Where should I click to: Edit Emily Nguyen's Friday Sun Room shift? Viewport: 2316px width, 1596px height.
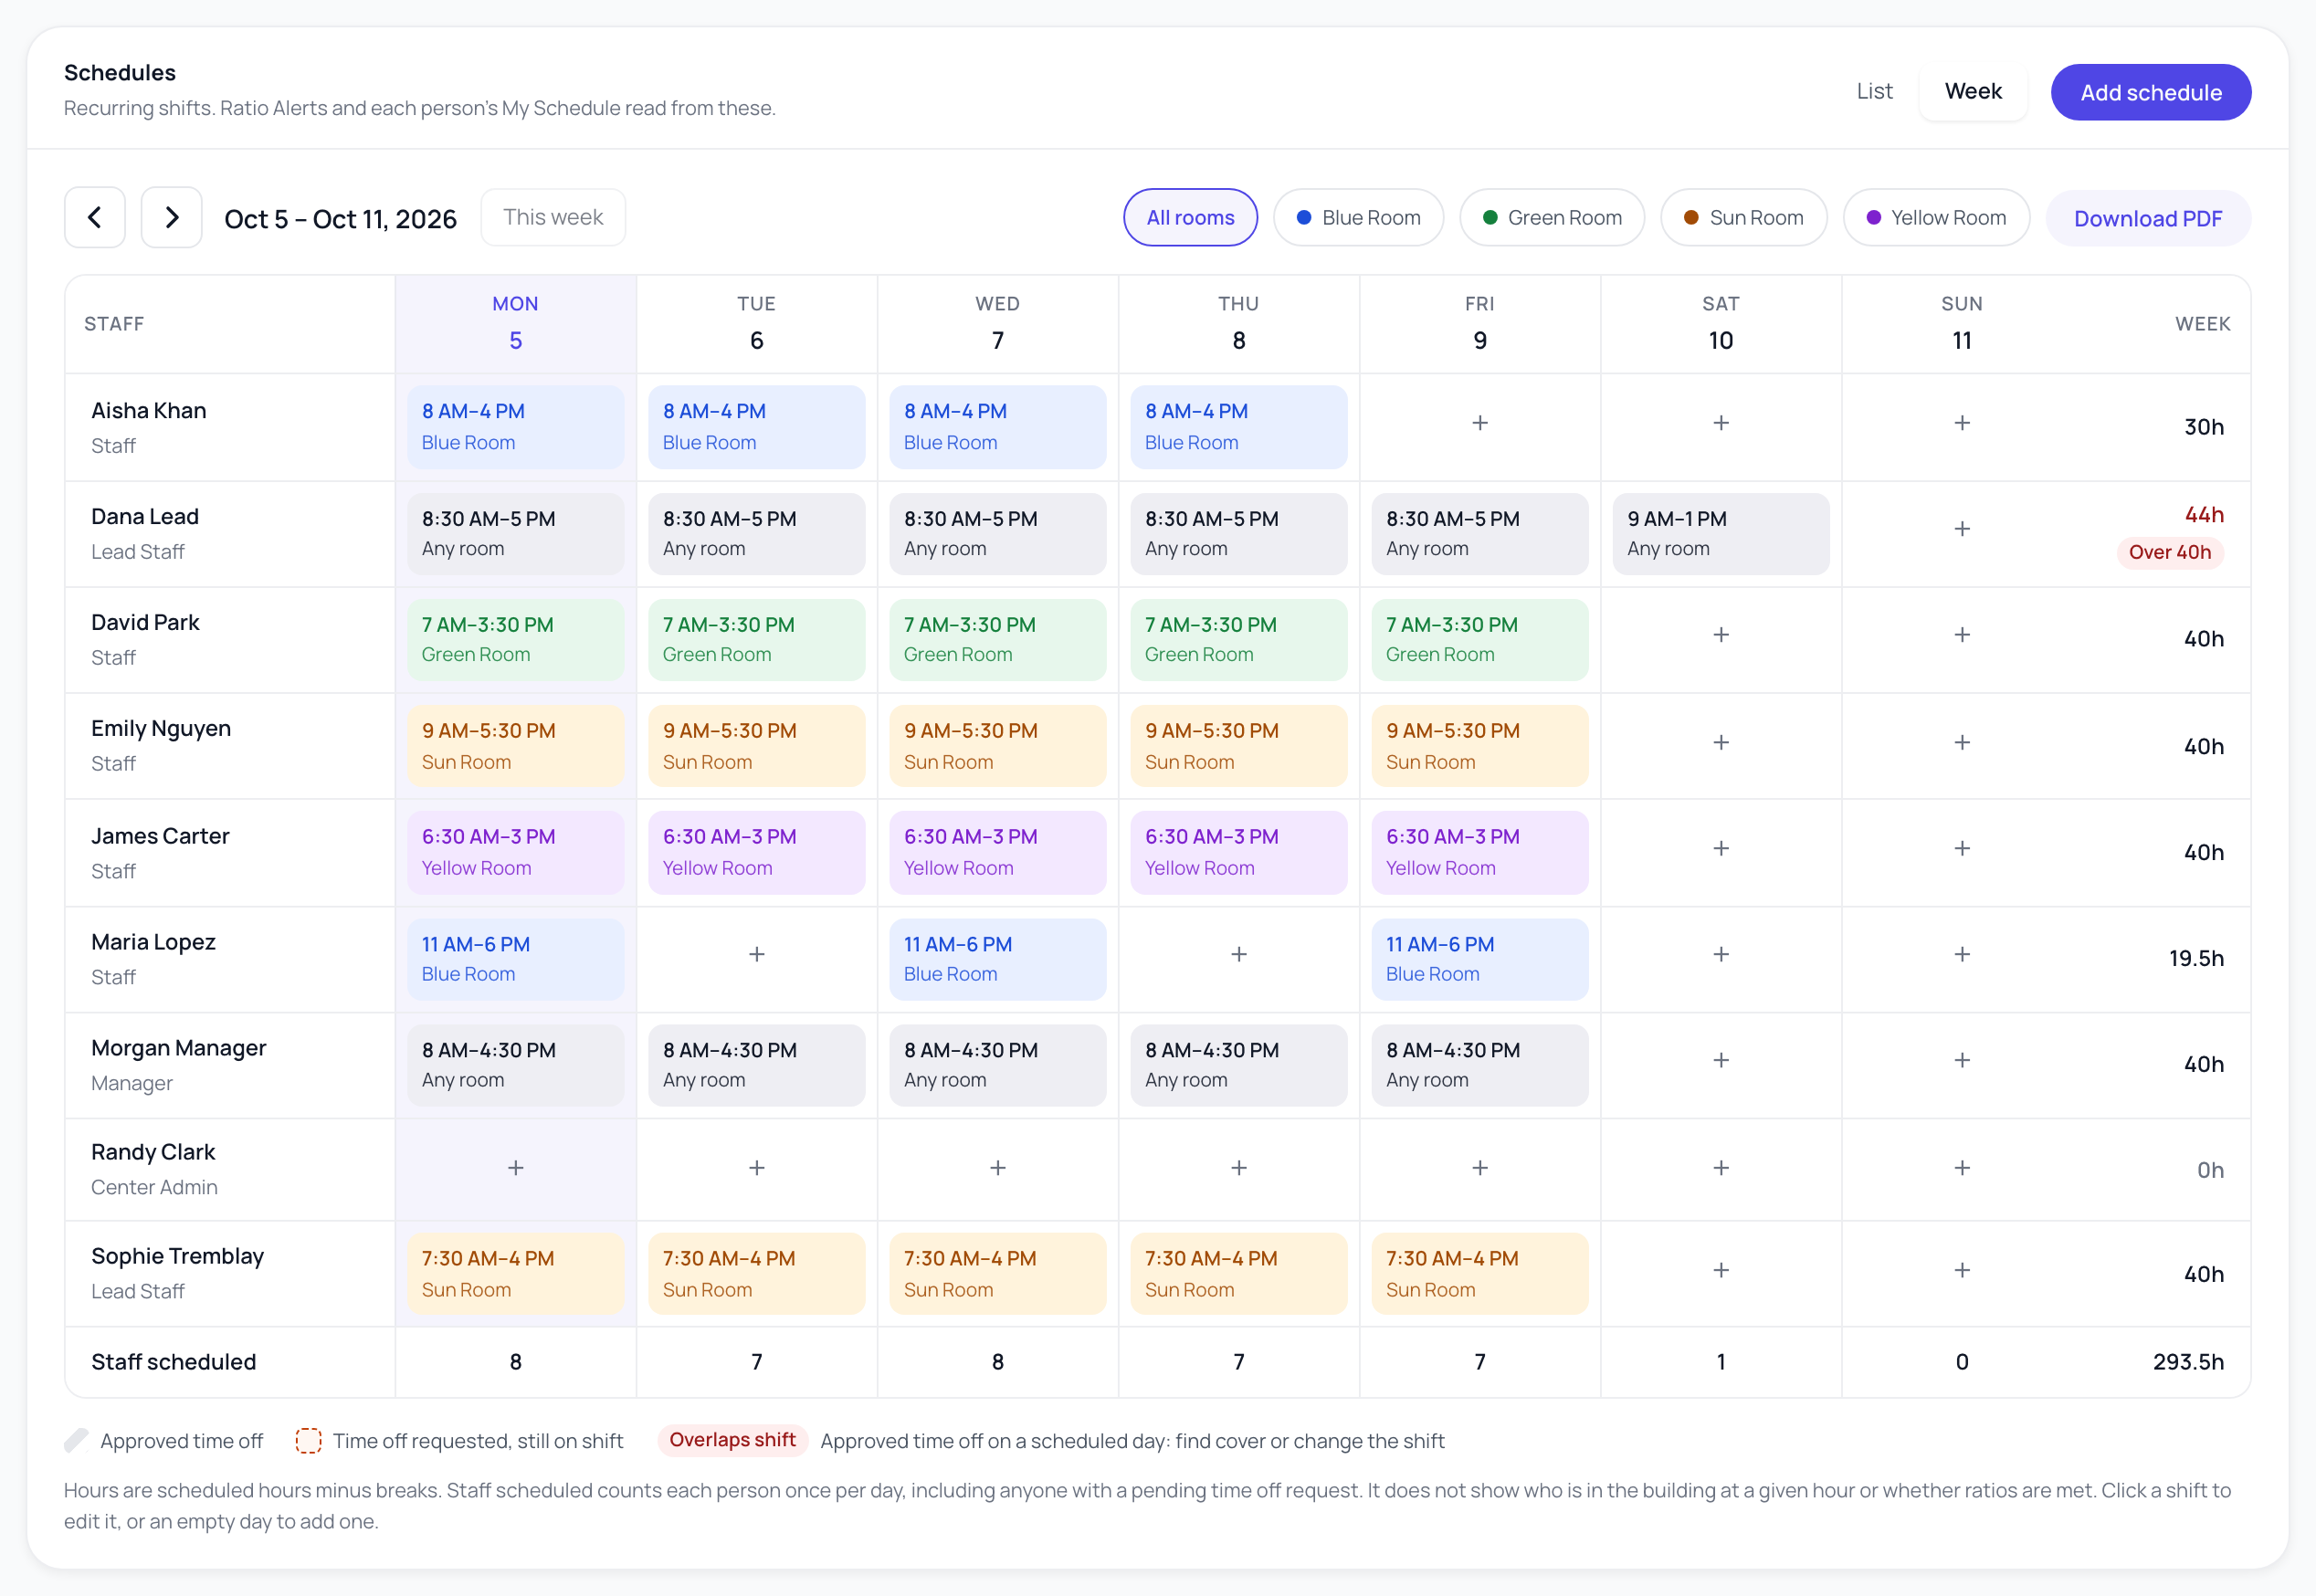point(1480,746)
